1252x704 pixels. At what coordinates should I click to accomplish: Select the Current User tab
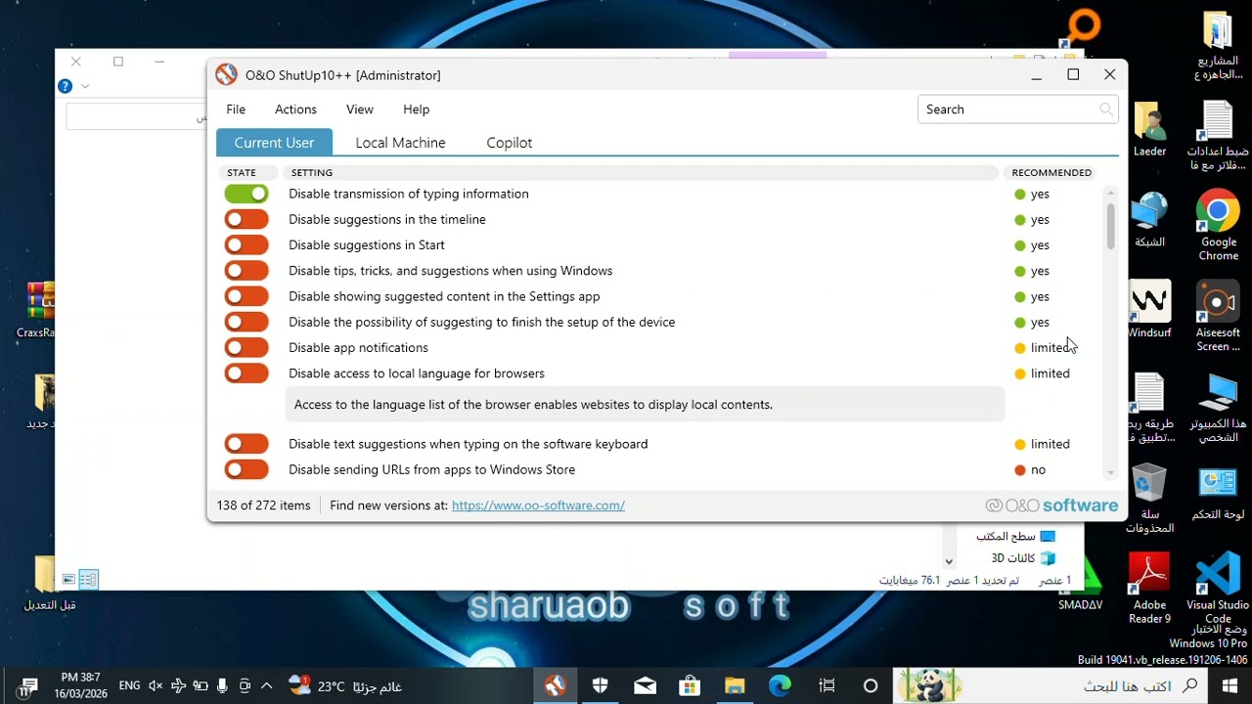point(274,143)
